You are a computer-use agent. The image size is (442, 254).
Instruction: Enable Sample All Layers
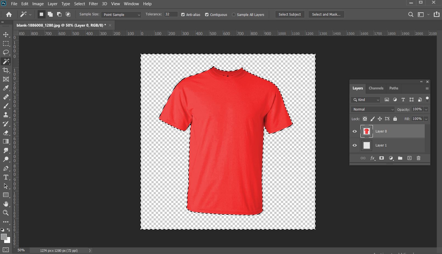click(x=234, y=15)
